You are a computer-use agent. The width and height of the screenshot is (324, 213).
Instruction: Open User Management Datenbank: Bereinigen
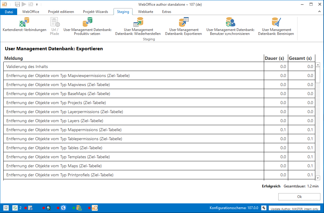pyautogui.click(x=276, y=26)
